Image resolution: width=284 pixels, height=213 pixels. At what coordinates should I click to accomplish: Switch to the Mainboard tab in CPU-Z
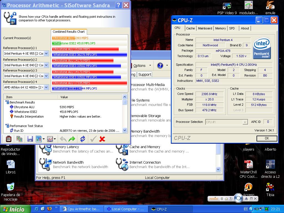pos(205,28)
